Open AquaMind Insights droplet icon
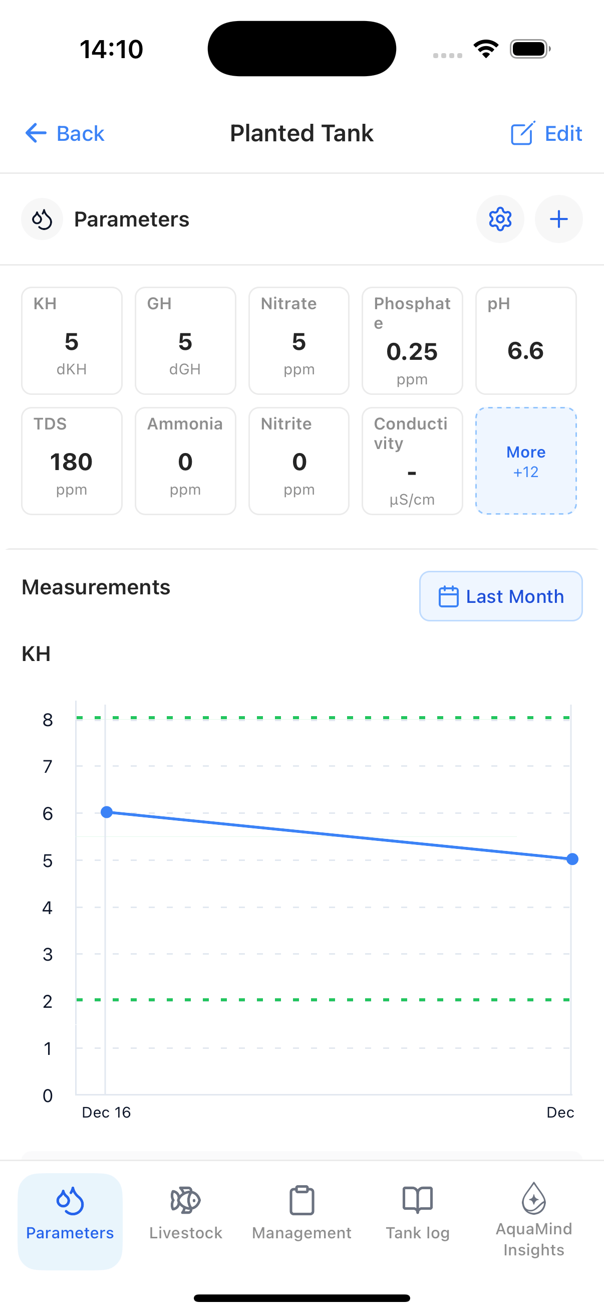Screen dimensions: 604x1314 533,1199
